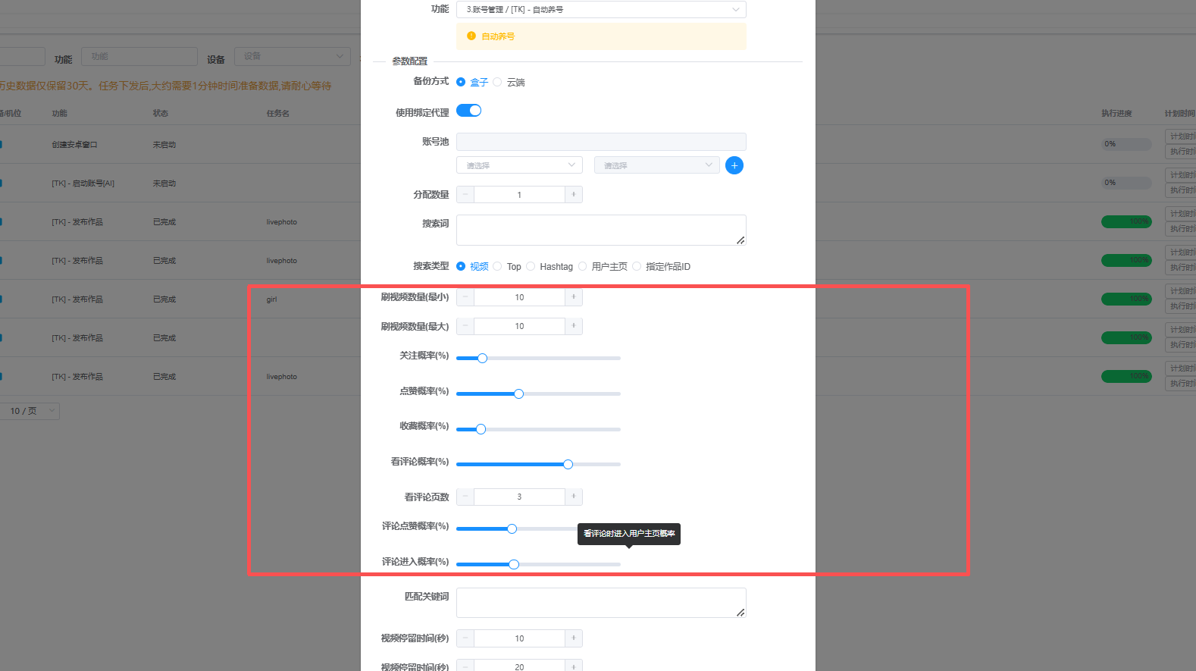1196x671 pixels.
Task: Open first 请选择 dropdown under 账号池
Action: coord(519,165)
